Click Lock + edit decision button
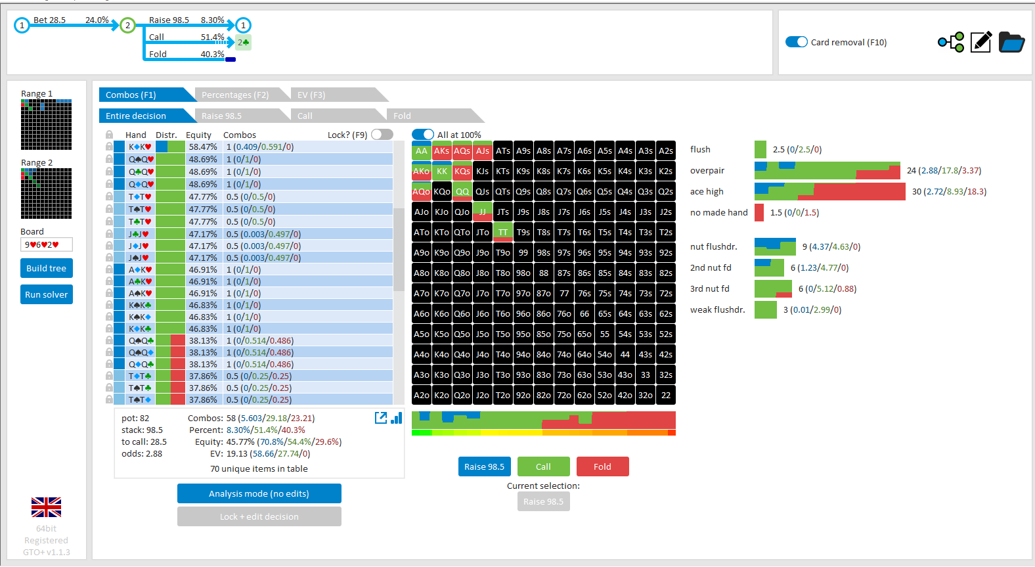 click(259, 516)
